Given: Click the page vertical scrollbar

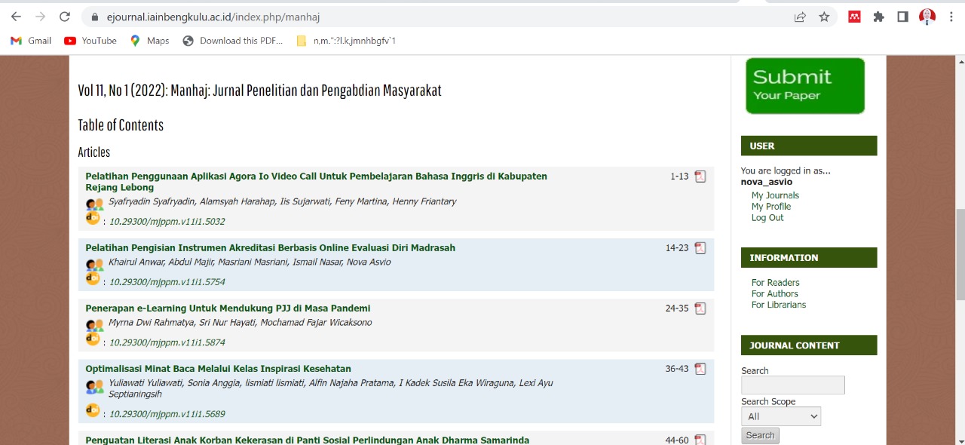Looking at the screenshot, I should (960, 256).
